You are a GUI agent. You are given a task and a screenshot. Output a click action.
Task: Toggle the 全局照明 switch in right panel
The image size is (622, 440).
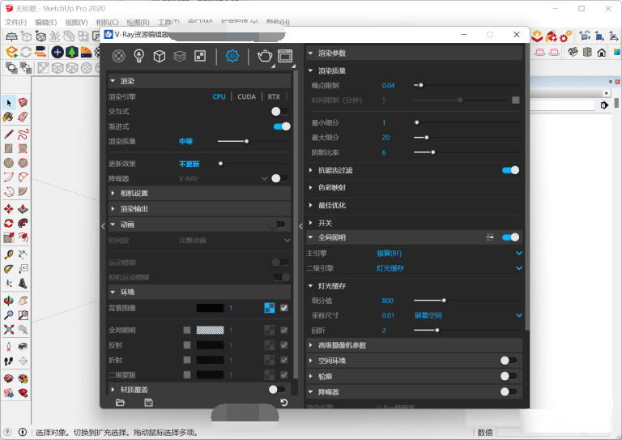510,237
